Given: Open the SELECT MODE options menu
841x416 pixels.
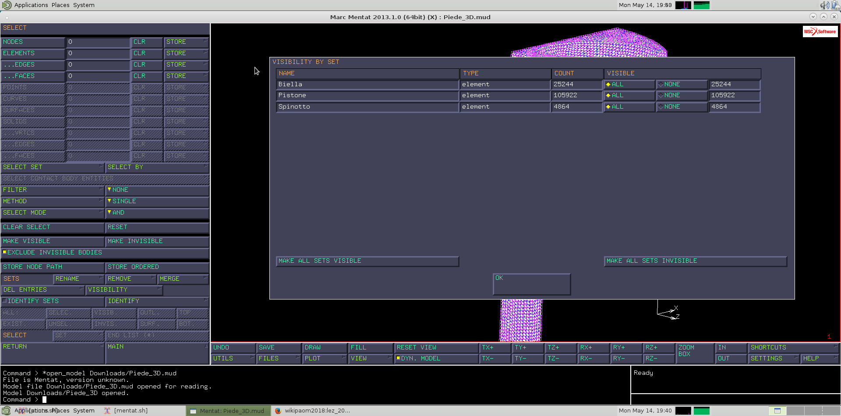Looking at the screenshot, I should coord(52,213).
